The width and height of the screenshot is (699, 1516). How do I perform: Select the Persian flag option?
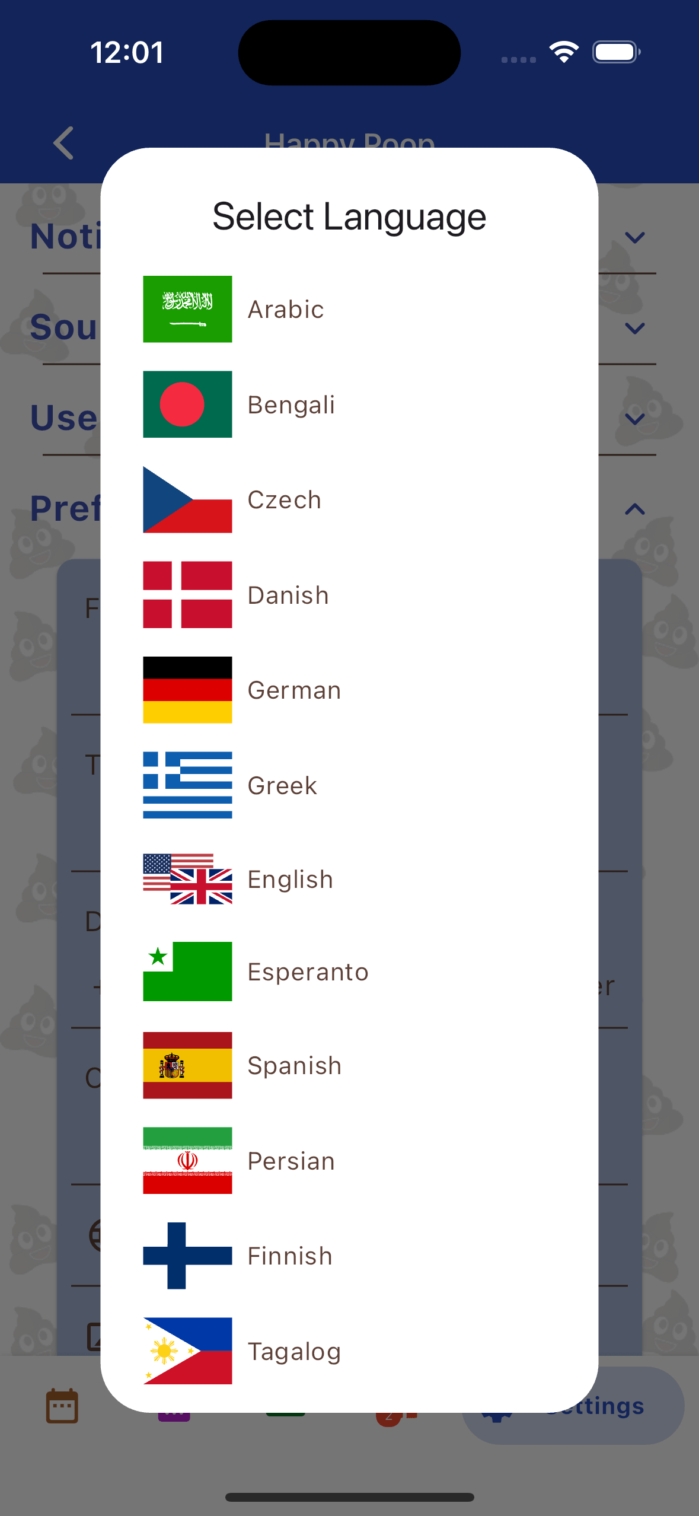point(291,1160)
